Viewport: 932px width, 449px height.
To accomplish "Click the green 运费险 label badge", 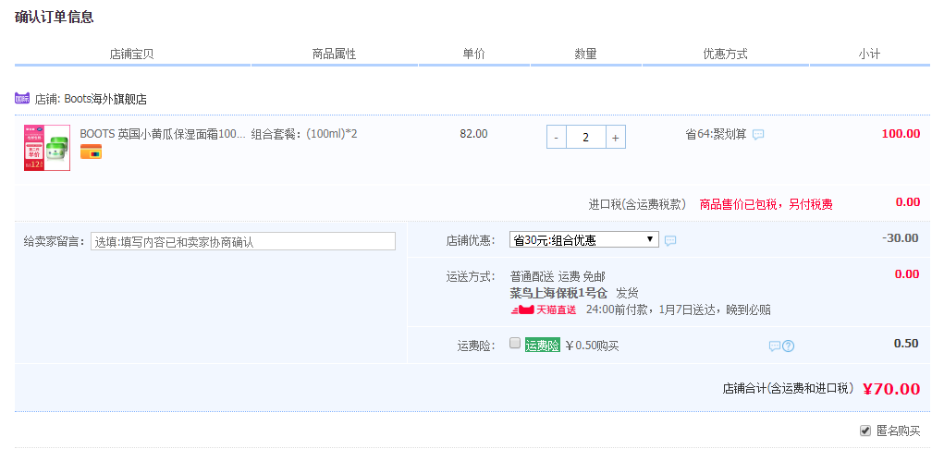I will coord(542,346).
